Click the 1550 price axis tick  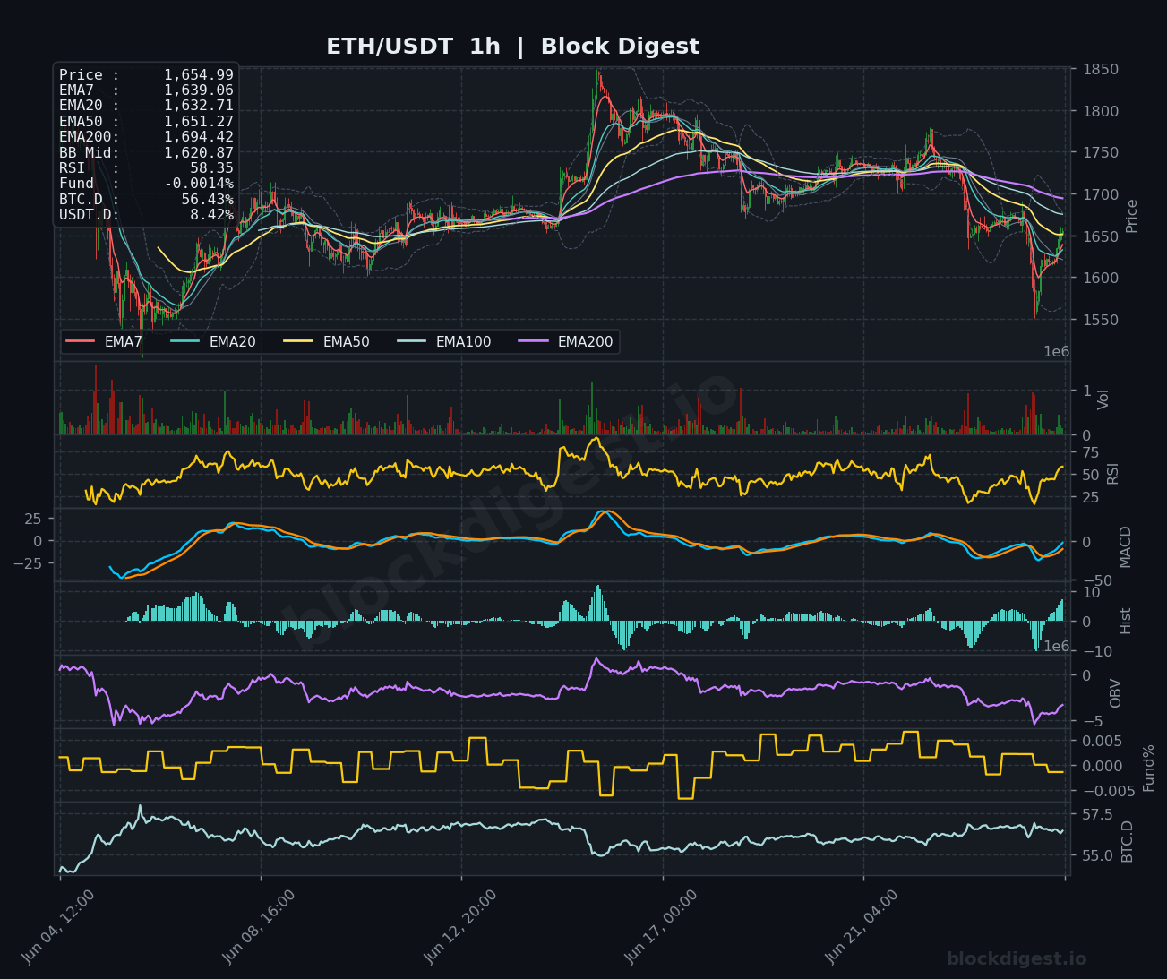(1100, 320)
